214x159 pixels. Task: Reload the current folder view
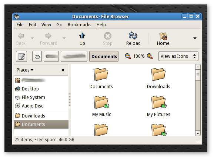pos(133,39)
